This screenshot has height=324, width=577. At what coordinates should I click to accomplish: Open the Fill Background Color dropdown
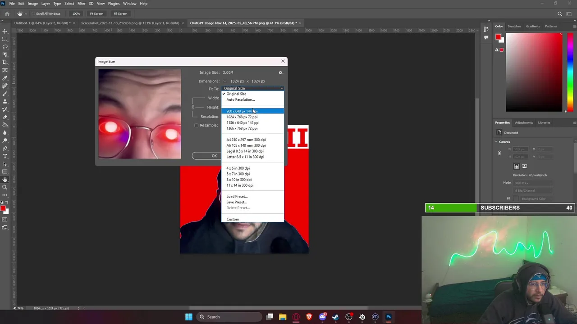(536, 198)
